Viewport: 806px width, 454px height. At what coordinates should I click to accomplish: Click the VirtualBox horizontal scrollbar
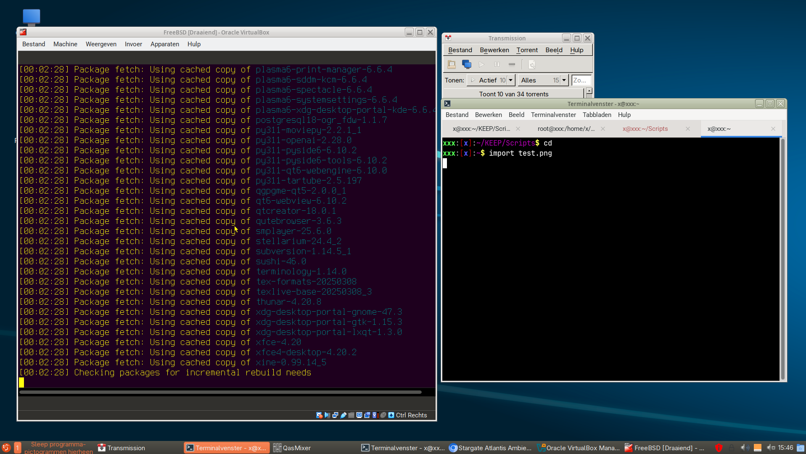tap(220, 392)
